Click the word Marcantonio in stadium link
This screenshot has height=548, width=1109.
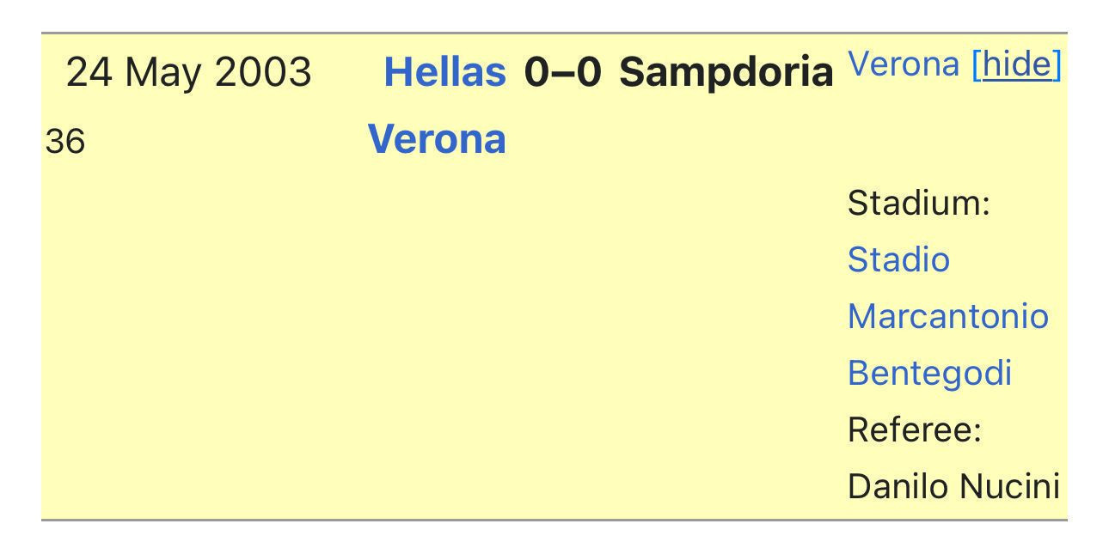click(948, 316)
